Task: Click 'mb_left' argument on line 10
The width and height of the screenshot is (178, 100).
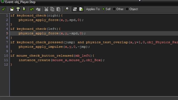Action: 83,56
